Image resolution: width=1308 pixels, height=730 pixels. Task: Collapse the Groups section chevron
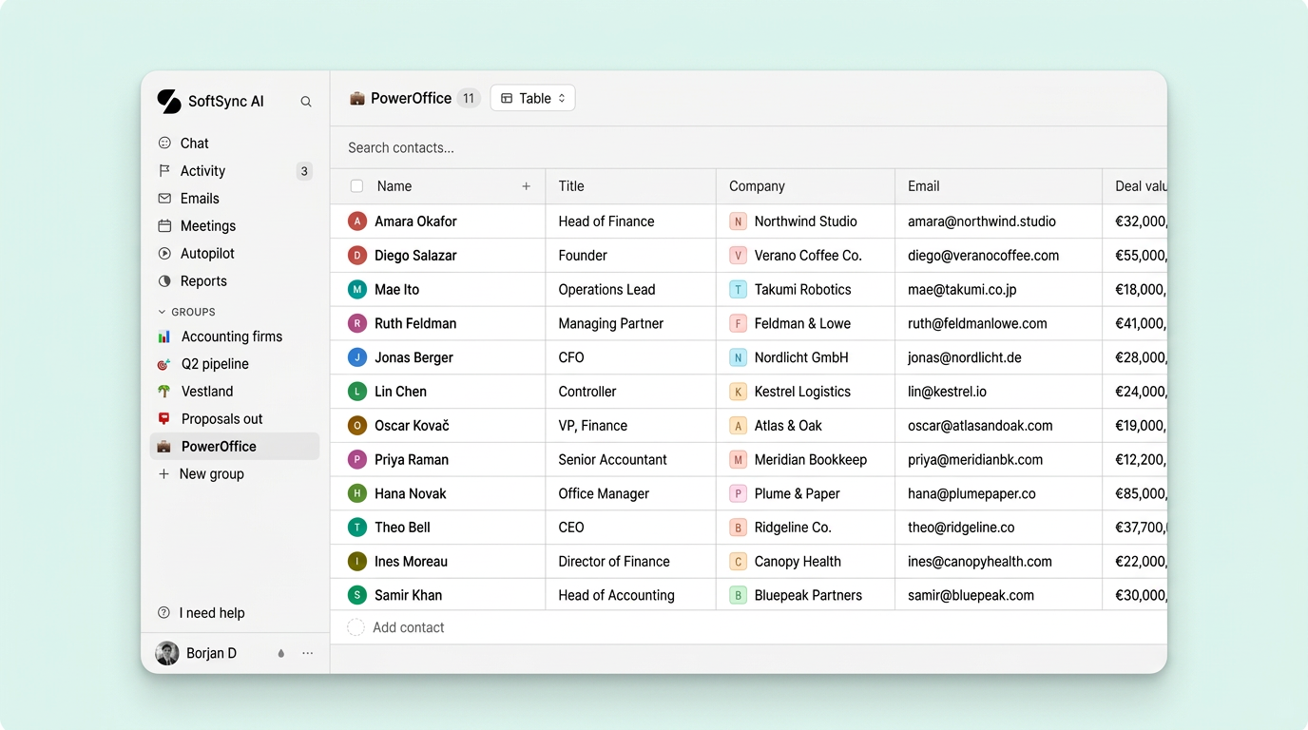[162, 312]
